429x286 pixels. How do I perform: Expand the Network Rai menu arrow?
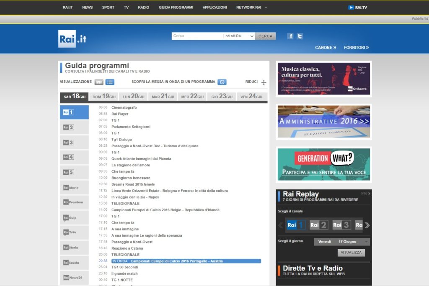tap(266, 8)
